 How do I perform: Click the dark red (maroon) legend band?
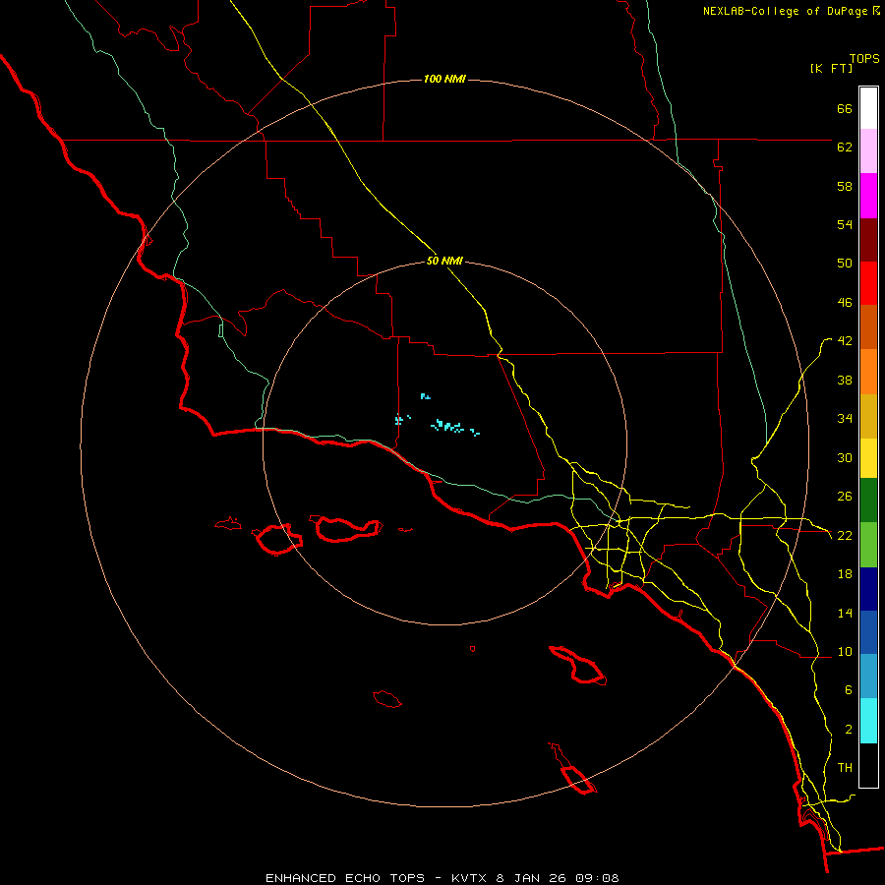pos(868,240)
